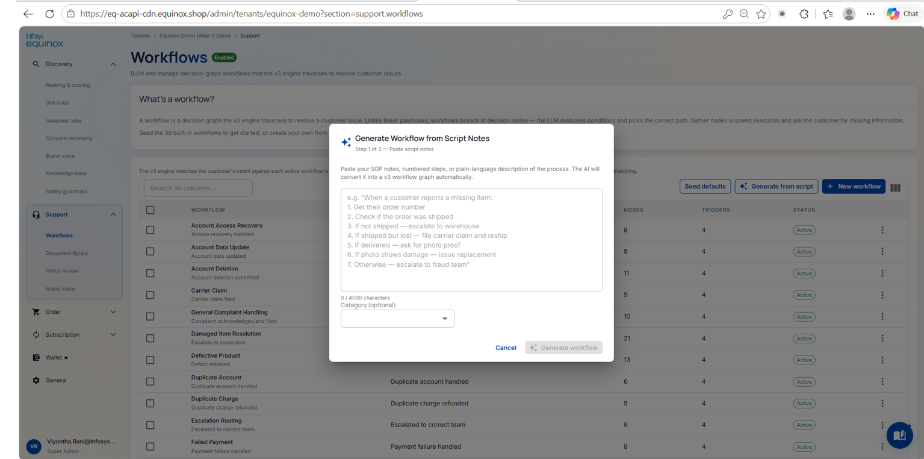Collapse the Discovery section chevron
This screenshot has width=924, height=459.
(x=113, y=64)
